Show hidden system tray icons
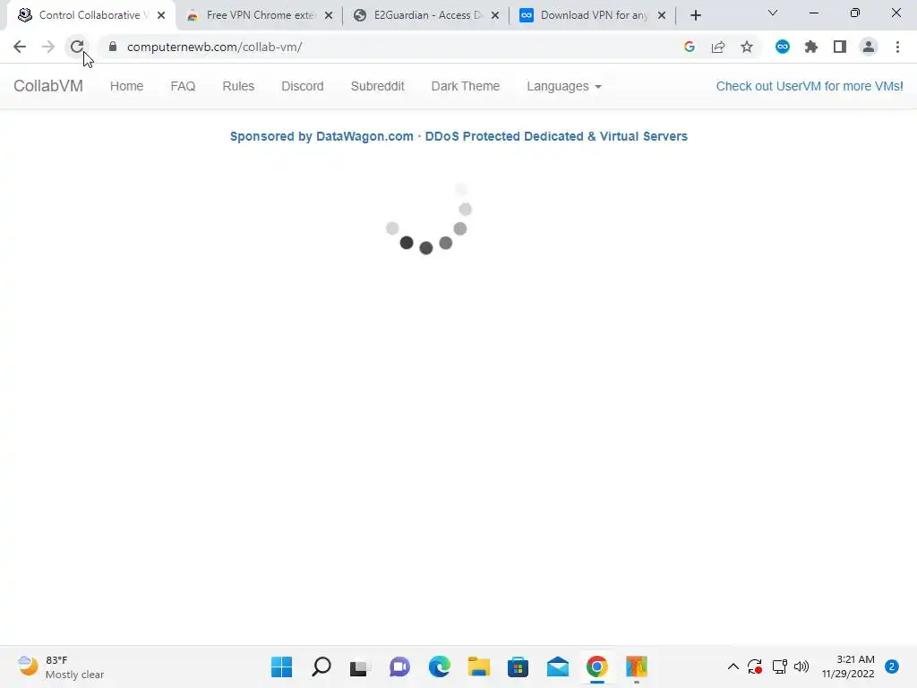917x688 pixels. 733,666
